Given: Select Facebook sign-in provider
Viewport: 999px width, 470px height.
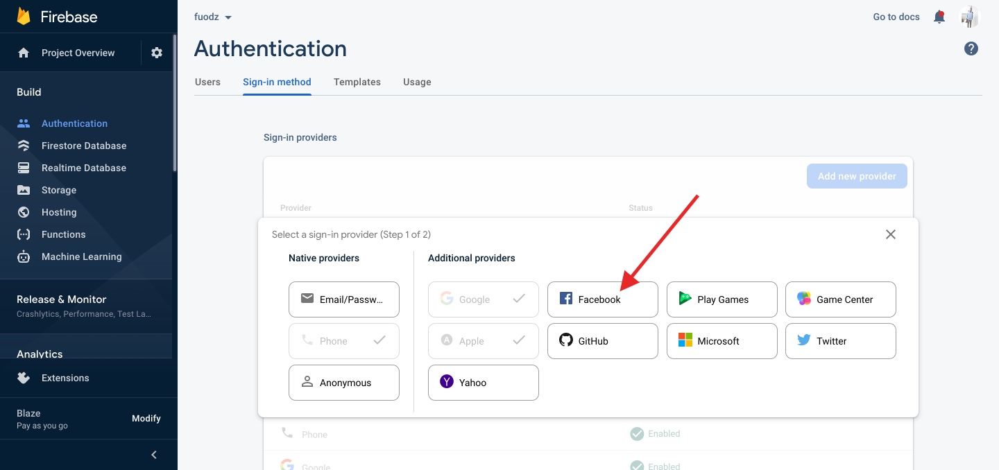Looking at the screenshot, I should point(602,299).
